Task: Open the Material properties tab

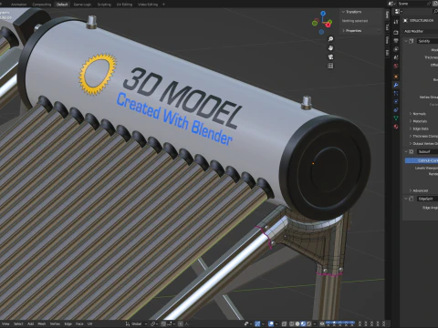Action: point(396,127)
